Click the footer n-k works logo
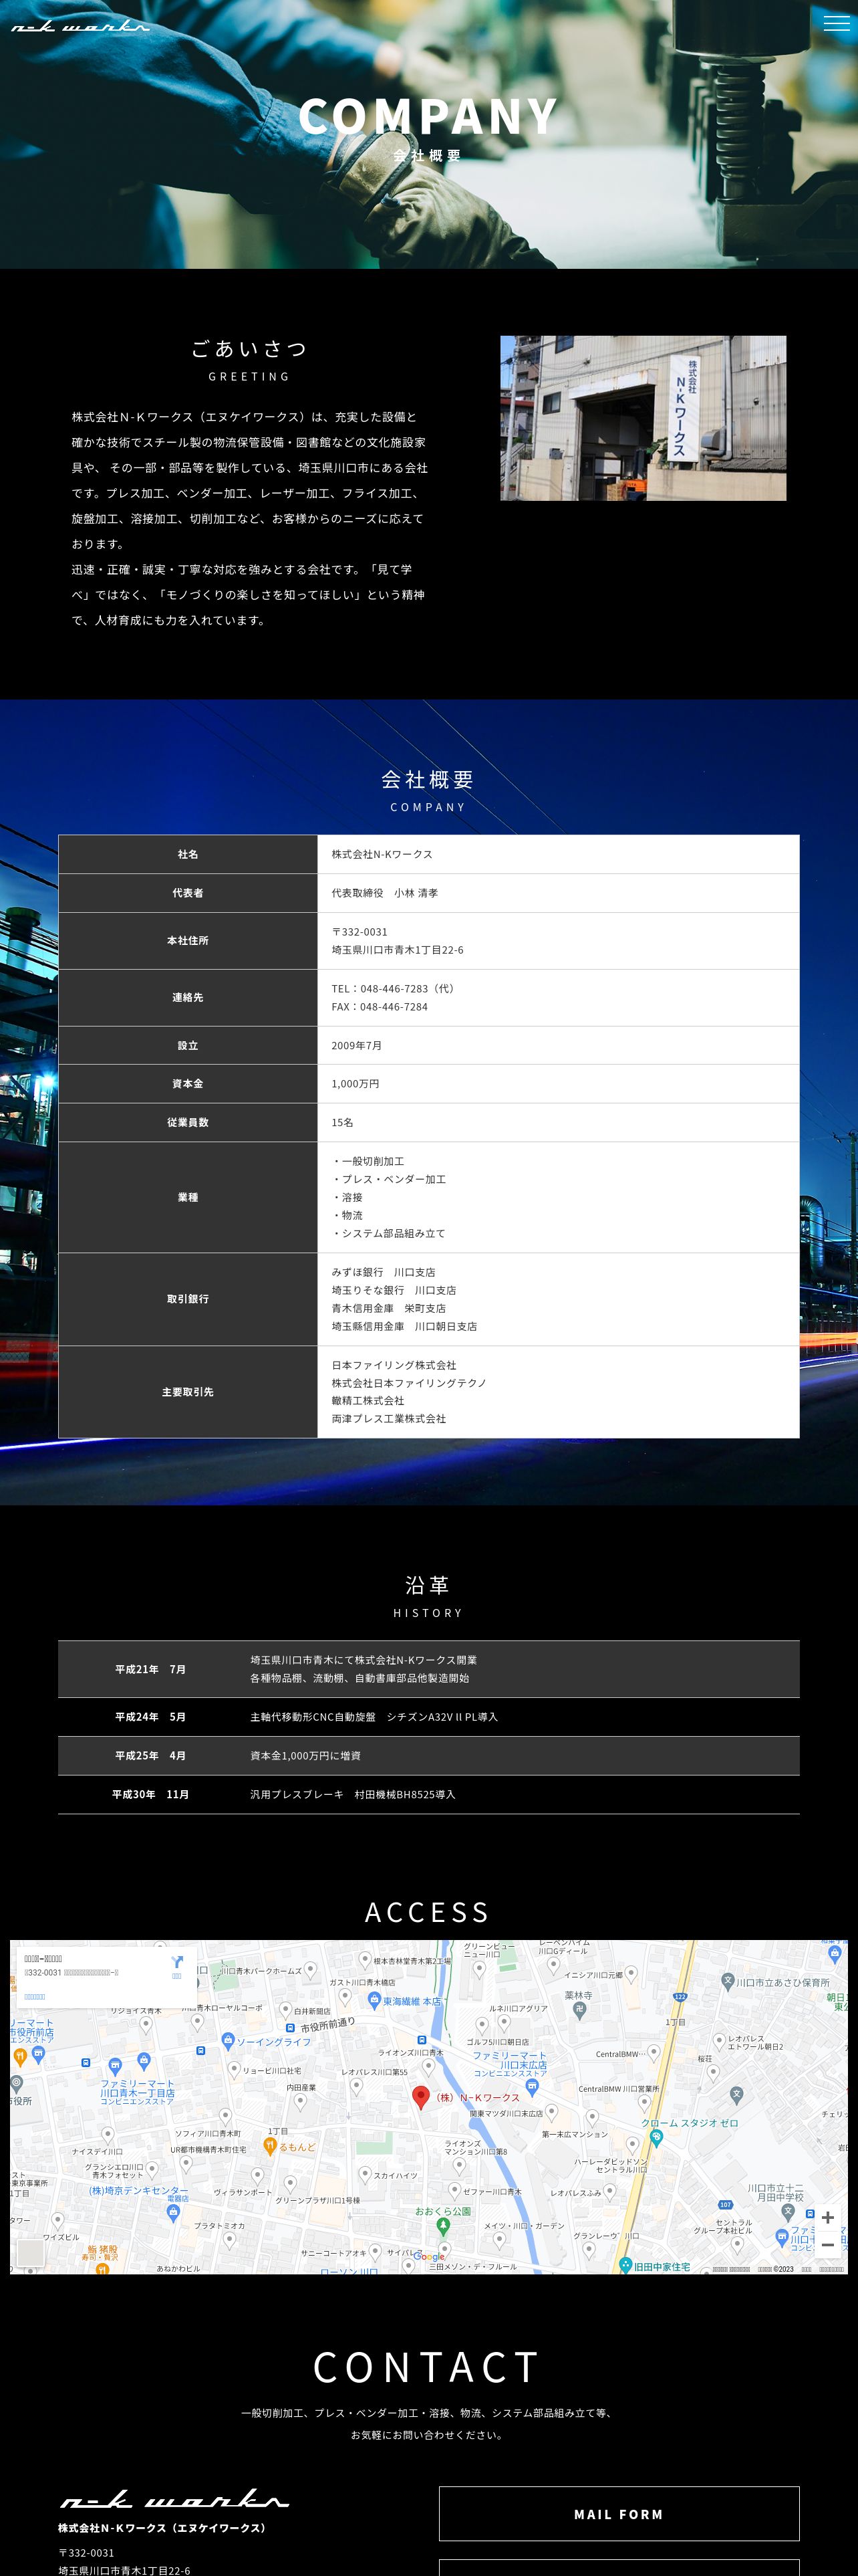 coord(174,2499)
